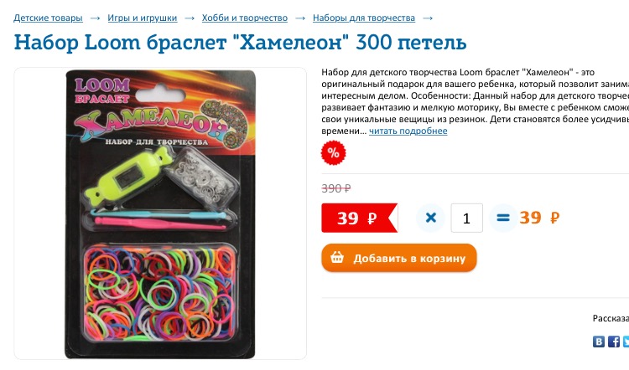
Task: Navigate to Наборы для творчества
Action: click(x=364, y=18)
